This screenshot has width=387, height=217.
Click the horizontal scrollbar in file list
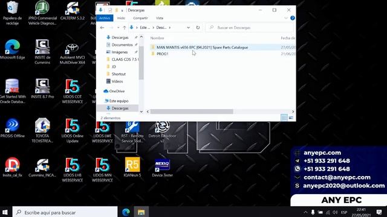pyautogui.click(x=192, y=112)
